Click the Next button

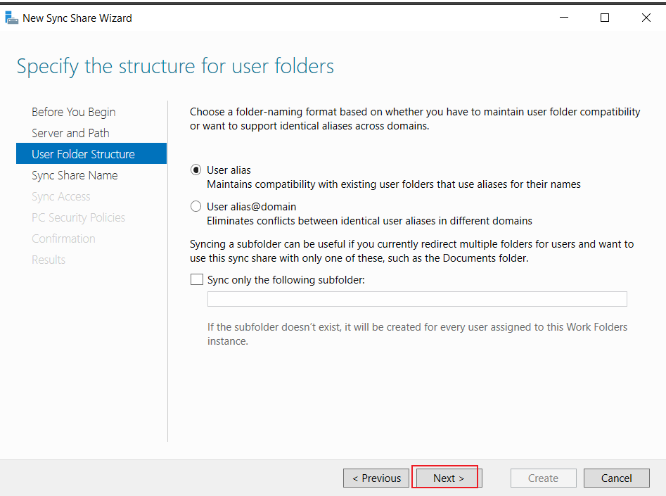pos(449,478)
